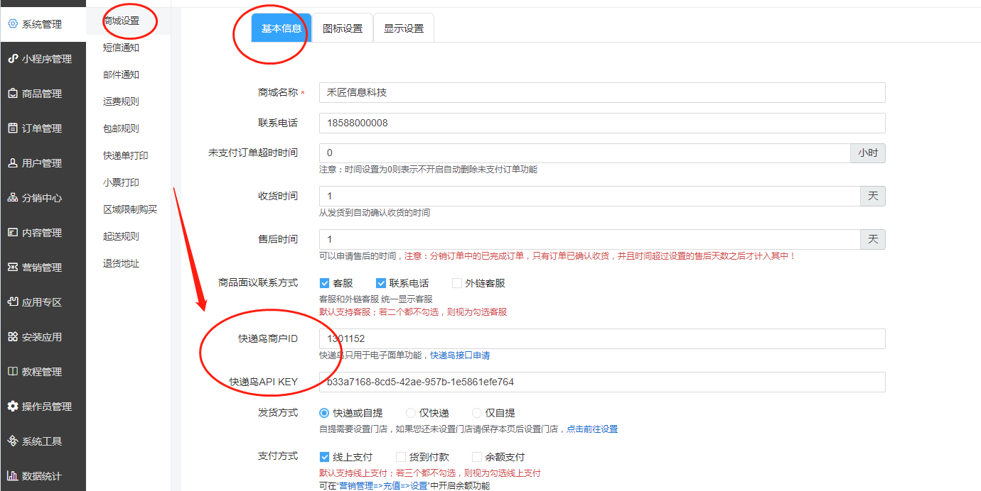Click the 数据统计 bar chart icon
981x491 pixels.
point(13,476)
